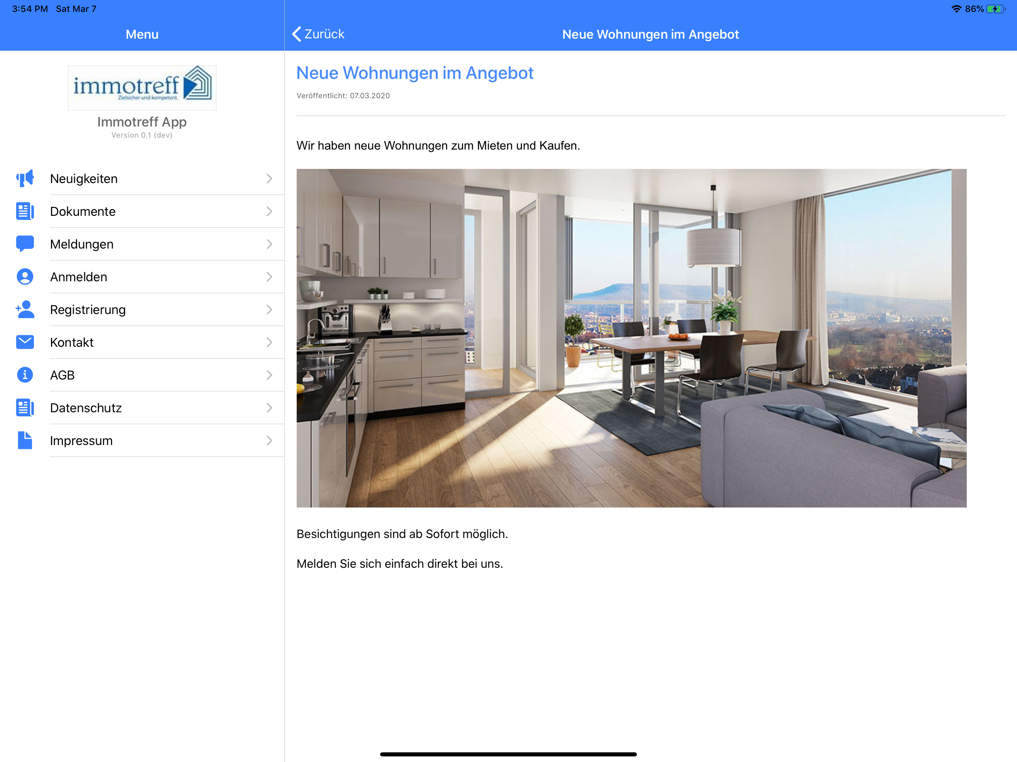
Task: Click 'Melden Sie sich einfach' text
Action: (399, 564)
